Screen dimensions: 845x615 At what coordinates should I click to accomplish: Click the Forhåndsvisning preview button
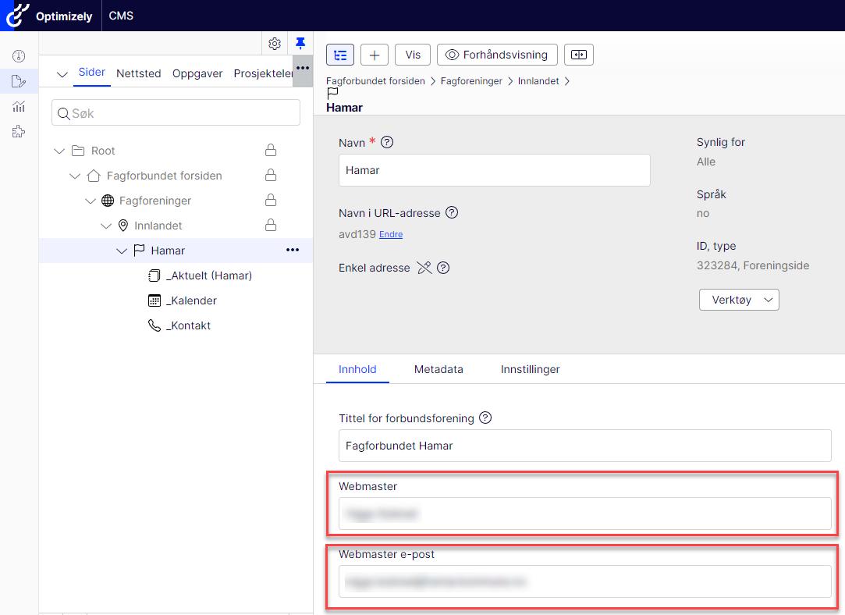[498, 55]
